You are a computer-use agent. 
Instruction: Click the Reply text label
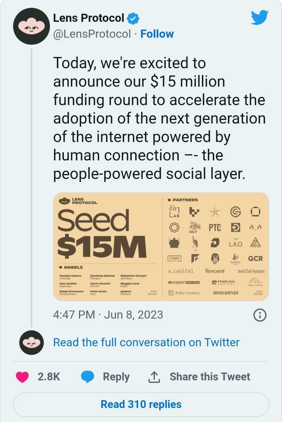tap(116, 377)
